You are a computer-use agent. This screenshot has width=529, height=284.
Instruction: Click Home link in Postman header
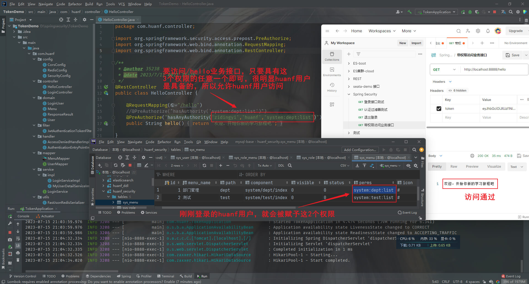coord(357,31)
